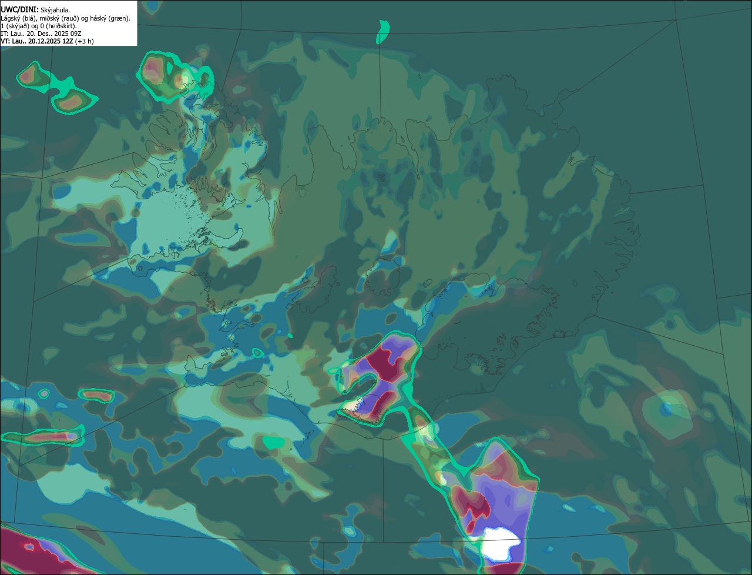Image resolution: width=752 pixels, height=575 pixels.
Task: Click the (+3 h) forecast offset label
Action: (x=84, y=41)
